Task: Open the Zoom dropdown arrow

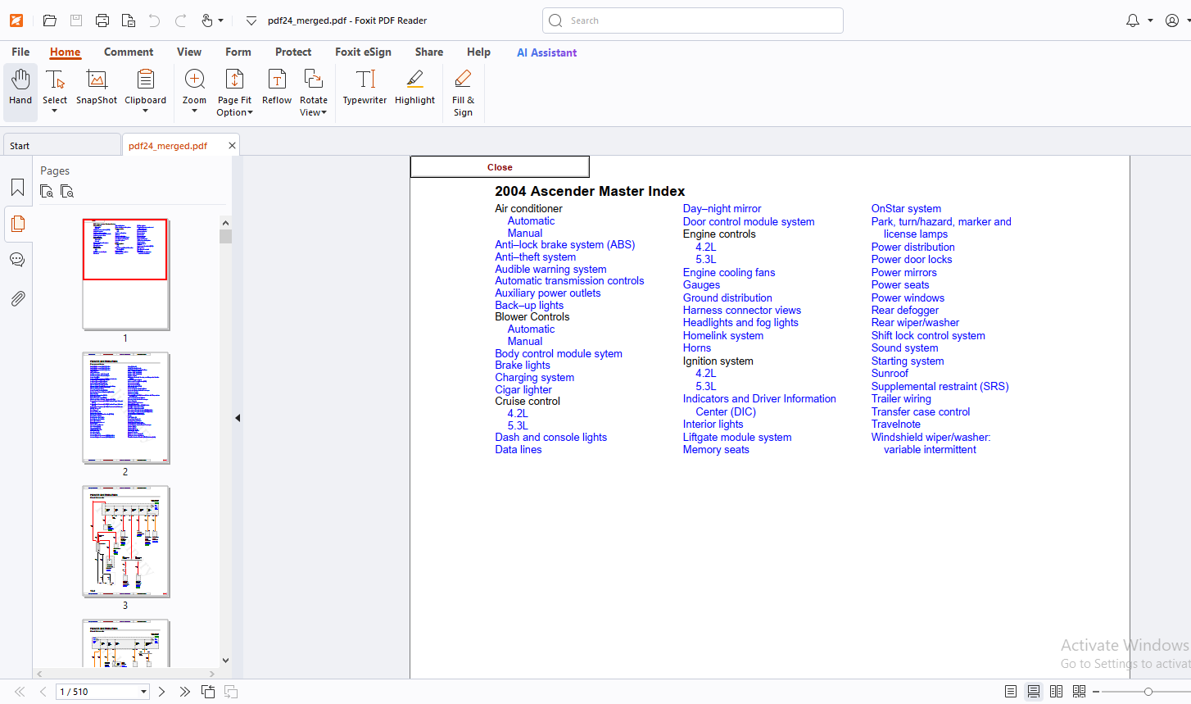Action: pyautogui.click(x=194, y=111)
